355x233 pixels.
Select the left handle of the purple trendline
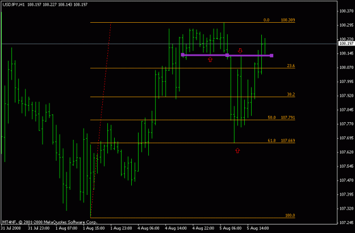click(x=183, y=55)
